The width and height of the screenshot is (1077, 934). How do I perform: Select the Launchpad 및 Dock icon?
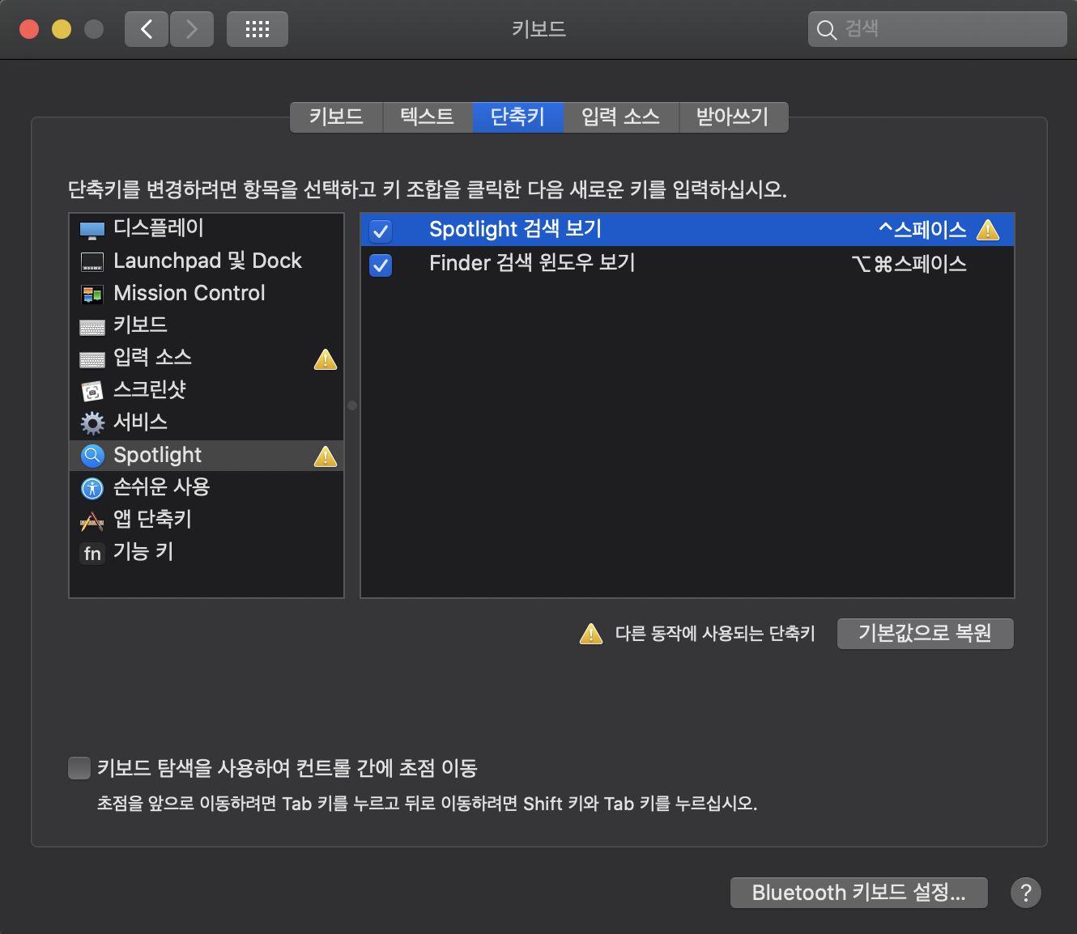point(92,262)
